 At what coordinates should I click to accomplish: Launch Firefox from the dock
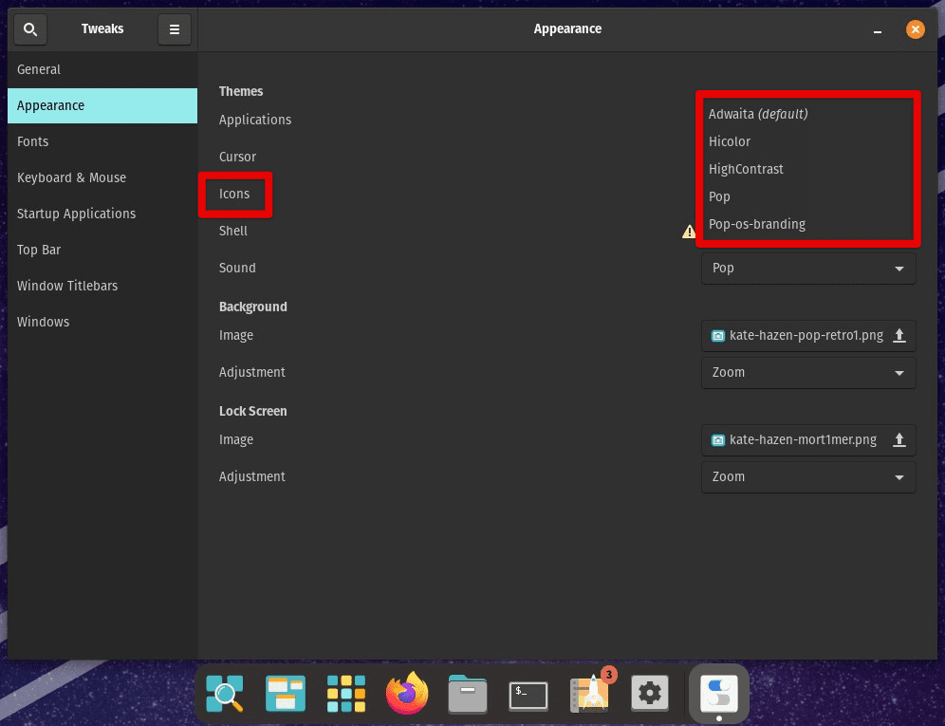[x=406, y=694]
